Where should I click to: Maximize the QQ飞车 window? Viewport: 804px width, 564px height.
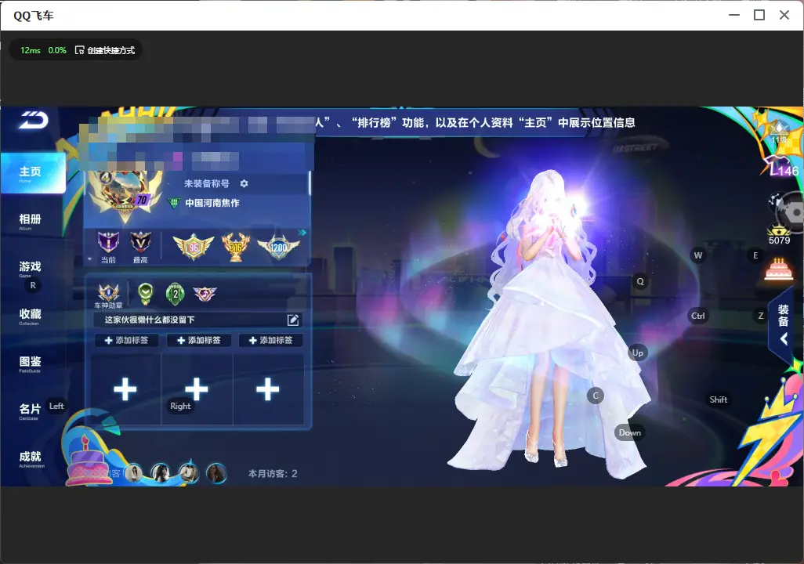[x=759, y=15]
